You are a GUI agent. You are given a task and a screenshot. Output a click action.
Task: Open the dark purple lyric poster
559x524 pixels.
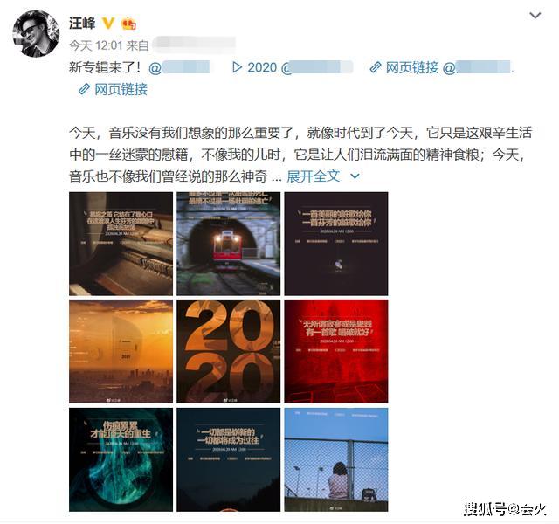pyautogui.click(x=336, y=244)
